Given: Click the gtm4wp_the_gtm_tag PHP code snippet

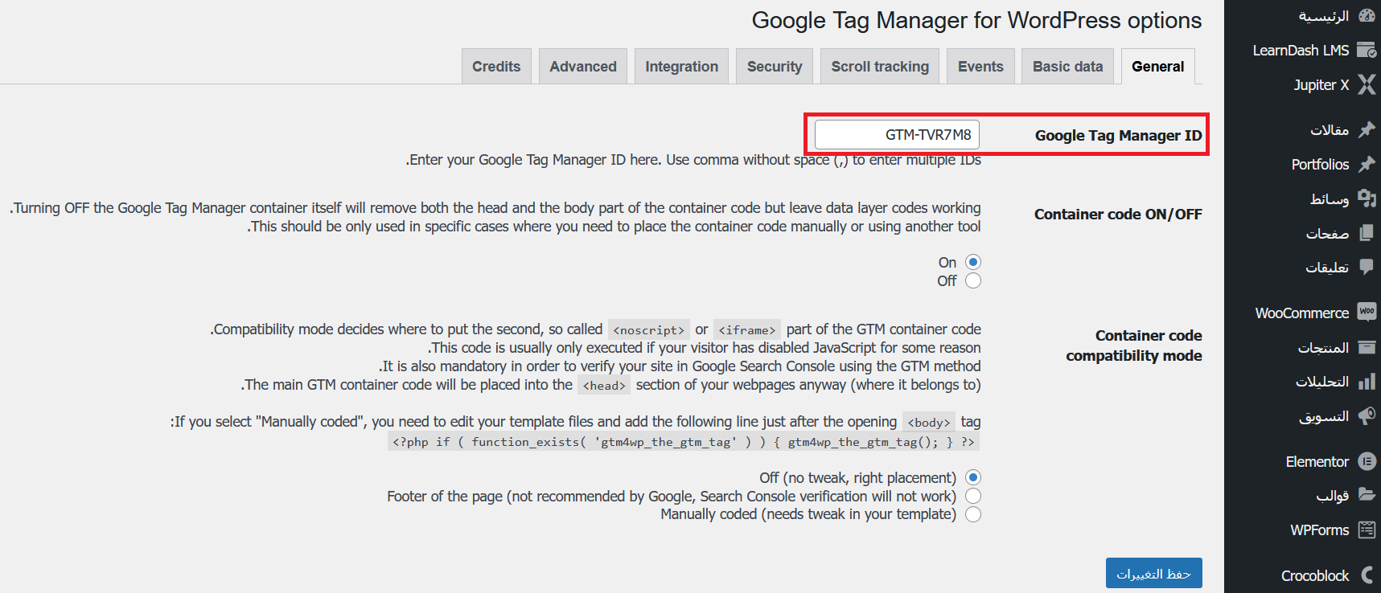Looking at the screenshot, I should [683, 442].
